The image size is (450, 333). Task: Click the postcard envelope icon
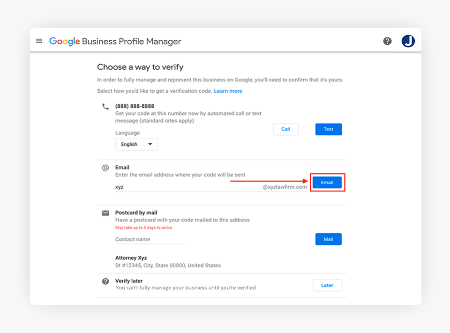tap(105, 213)
